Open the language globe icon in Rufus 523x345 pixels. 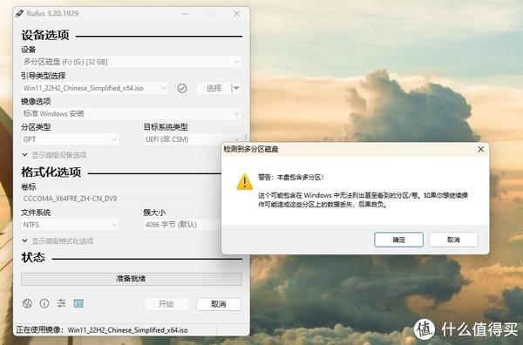tap(27, 303)
